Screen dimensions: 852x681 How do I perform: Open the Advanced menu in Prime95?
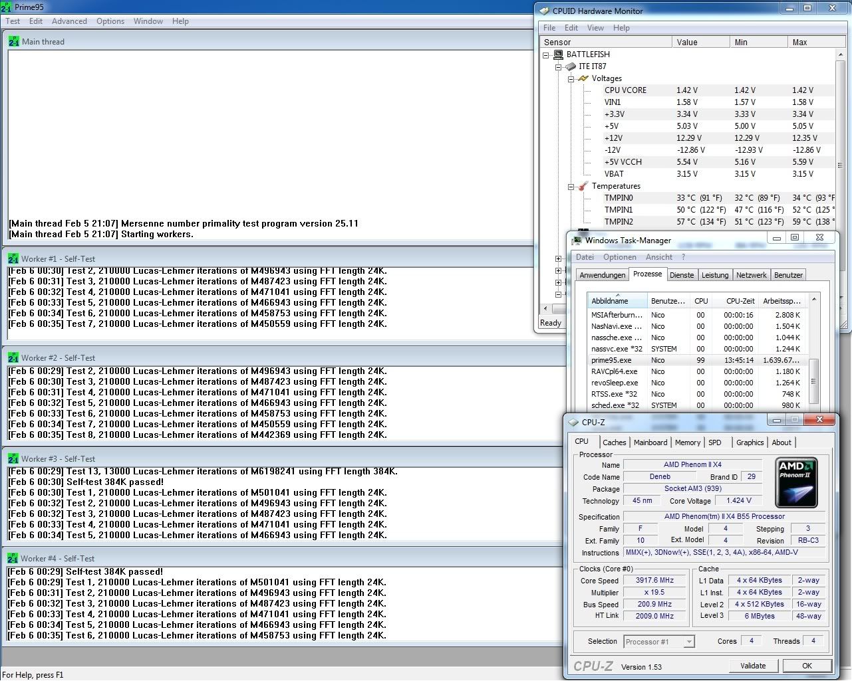69,21
